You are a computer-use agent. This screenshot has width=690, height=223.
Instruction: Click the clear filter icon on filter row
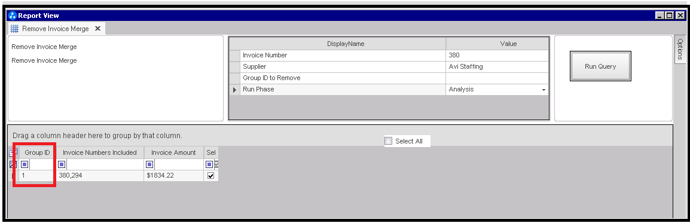tap(13, 164)
